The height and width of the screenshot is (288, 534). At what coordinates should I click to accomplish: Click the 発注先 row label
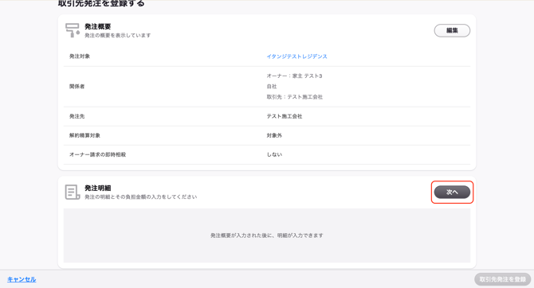pos(77,116)
